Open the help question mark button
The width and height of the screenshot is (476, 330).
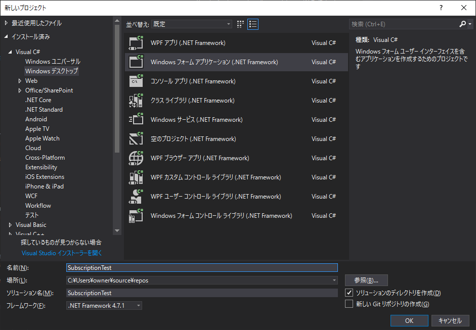pos(441,8)
